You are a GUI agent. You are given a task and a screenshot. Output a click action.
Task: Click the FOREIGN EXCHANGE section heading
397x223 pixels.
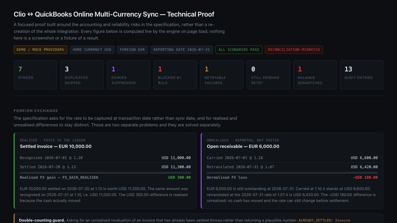tap(36, 111)
